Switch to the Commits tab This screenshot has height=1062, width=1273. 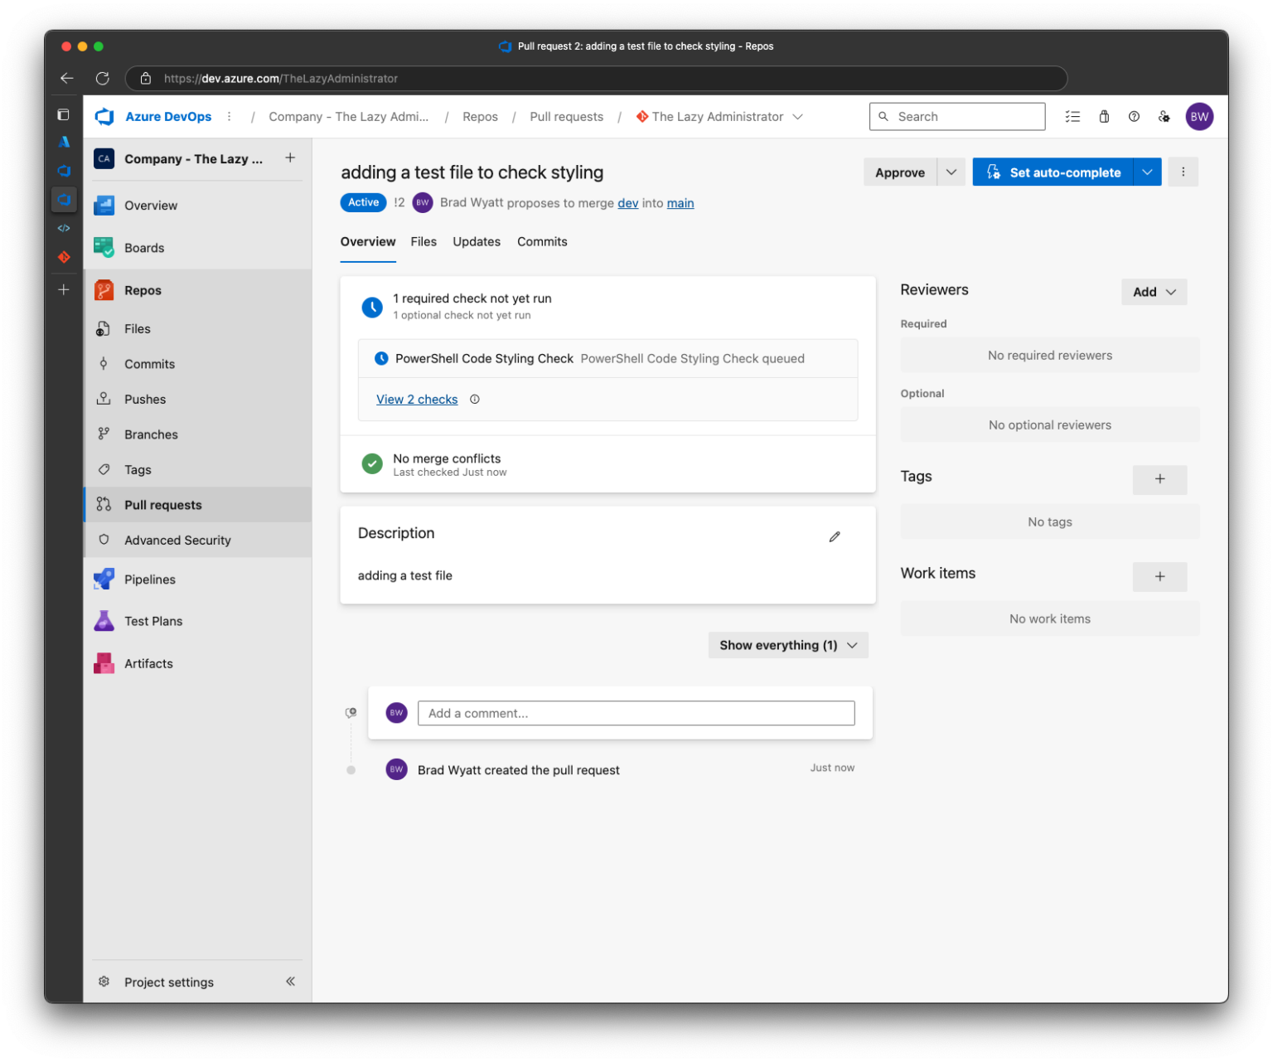(542, 242)
